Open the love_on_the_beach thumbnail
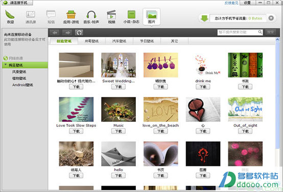Viewport: 283px width, 192px height. (x=160, y=109)
